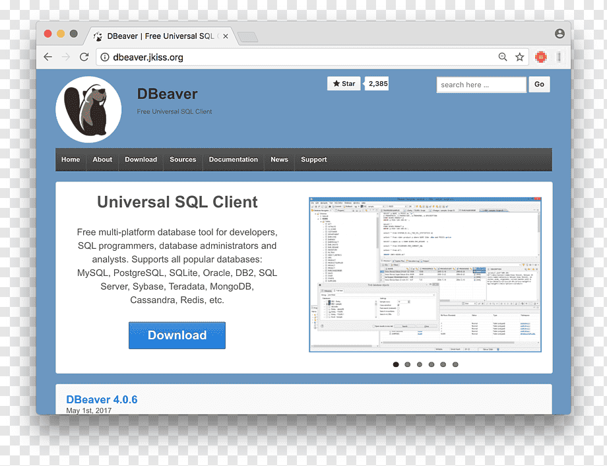Close the DBeaver browser tab
Viewport: 607px width, 466px height.
225,36
